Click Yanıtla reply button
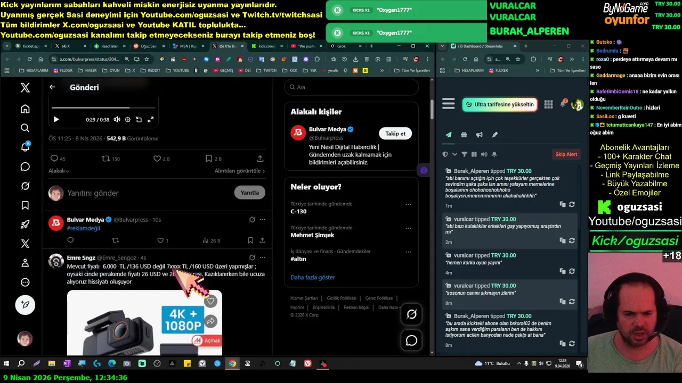Viewport: 682px width, 383px height. pos(249,193)
